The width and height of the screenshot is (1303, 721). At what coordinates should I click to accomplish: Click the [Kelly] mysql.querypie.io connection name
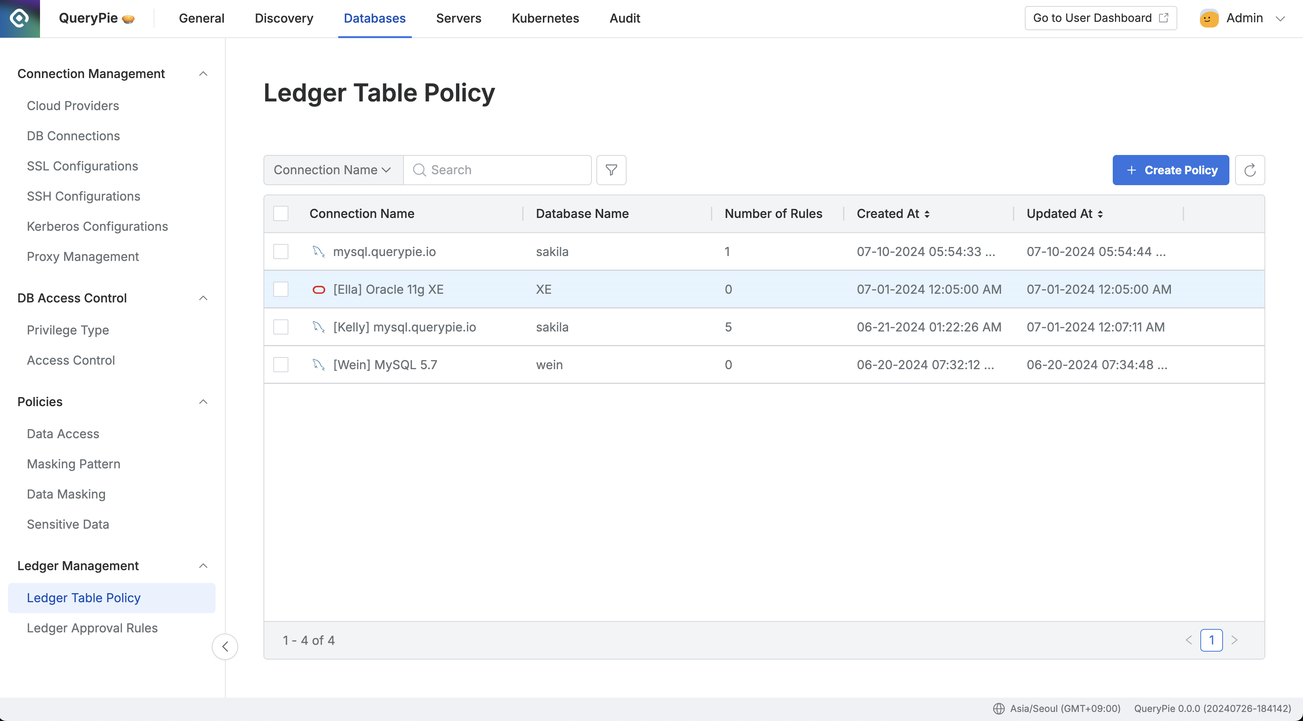405,327
